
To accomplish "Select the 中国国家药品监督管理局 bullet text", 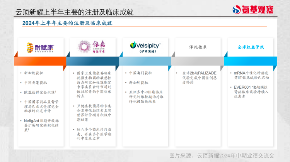I will point(41,106).
